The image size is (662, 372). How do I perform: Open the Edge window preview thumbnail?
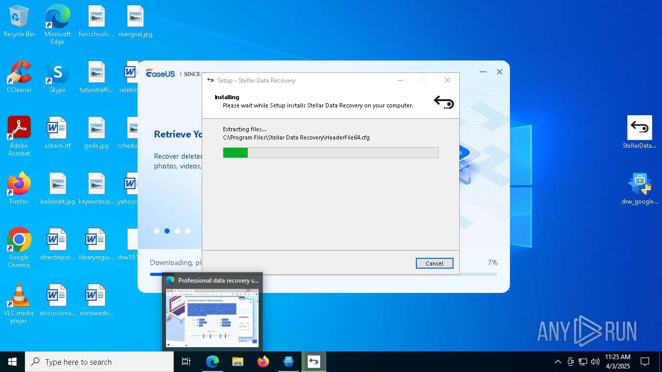click(212, 318)
